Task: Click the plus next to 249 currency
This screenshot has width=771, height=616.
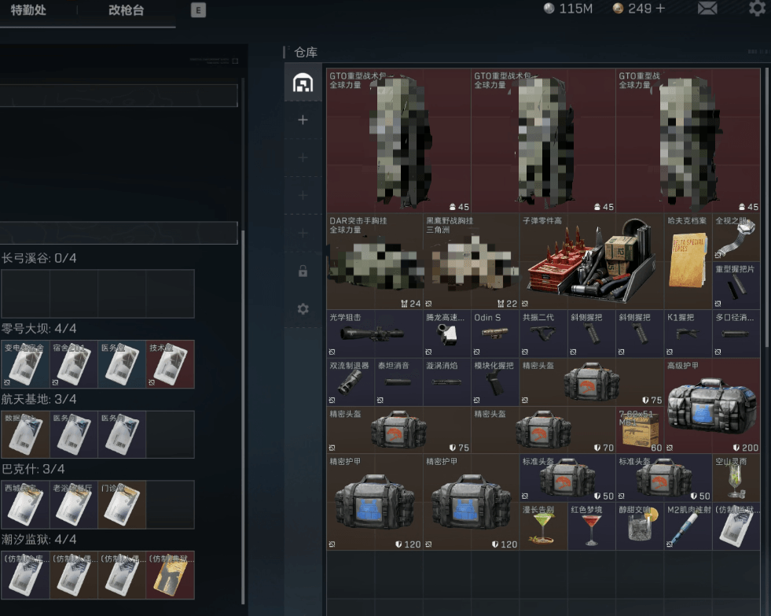Action: click(659, 9)
